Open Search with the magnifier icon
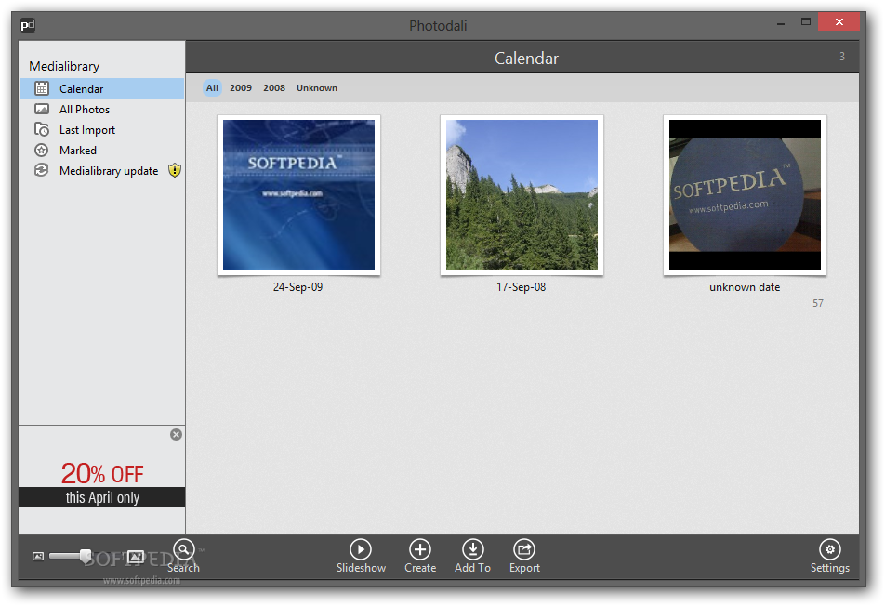 pos(184,549)
